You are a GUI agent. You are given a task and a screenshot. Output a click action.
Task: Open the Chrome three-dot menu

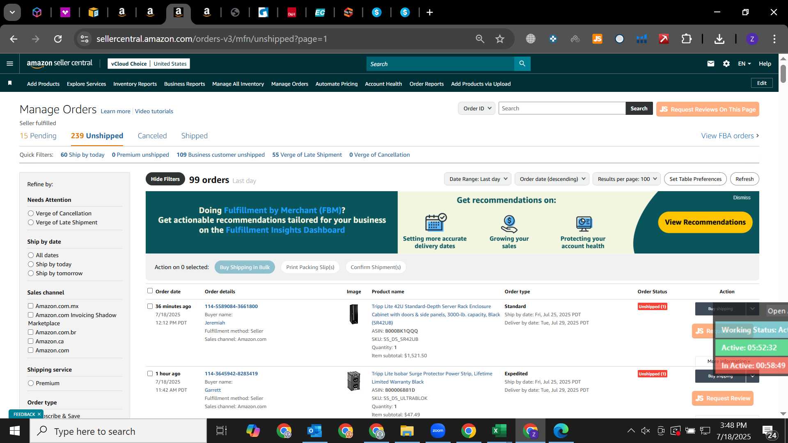[x=774, y=39]
